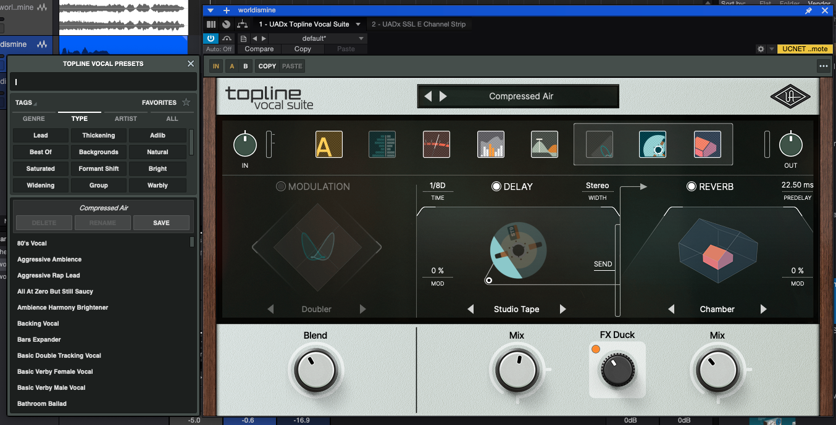Pin the worldismine plugin window
The image size is (836, 425).
[x=809, y=10]
